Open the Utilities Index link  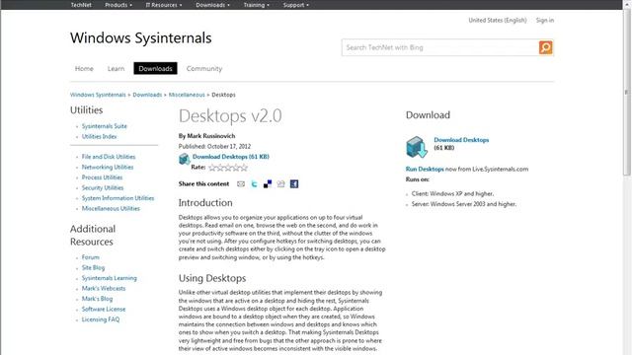coord(99,136)
